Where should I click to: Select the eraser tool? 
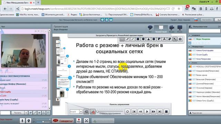170,39
